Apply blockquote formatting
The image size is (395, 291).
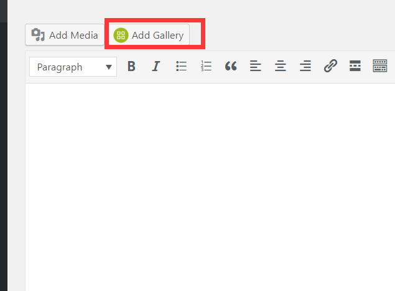point(231,67)
